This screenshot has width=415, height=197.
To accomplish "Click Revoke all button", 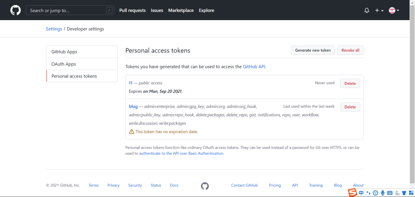I will point(350,50).
